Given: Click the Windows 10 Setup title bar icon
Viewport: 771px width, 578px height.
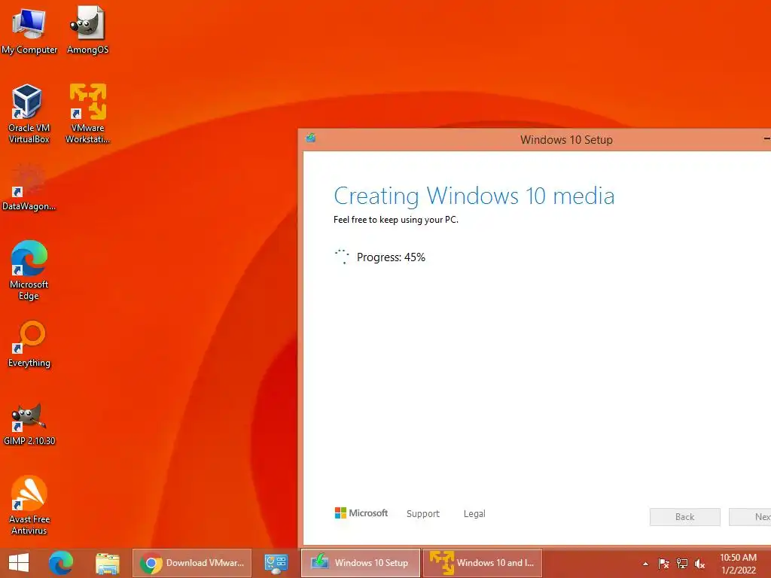Looking at the screenshot, I should pos(311,138).
